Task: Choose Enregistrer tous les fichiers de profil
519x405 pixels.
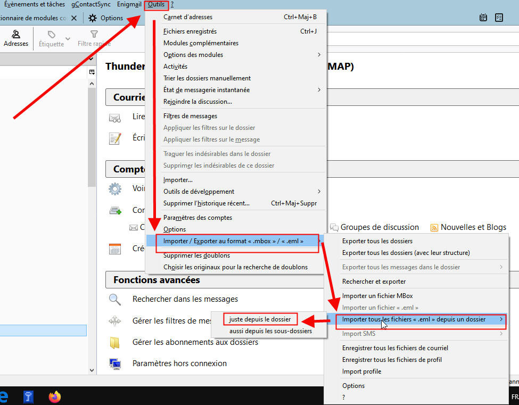Action: [x=416, y=360]
